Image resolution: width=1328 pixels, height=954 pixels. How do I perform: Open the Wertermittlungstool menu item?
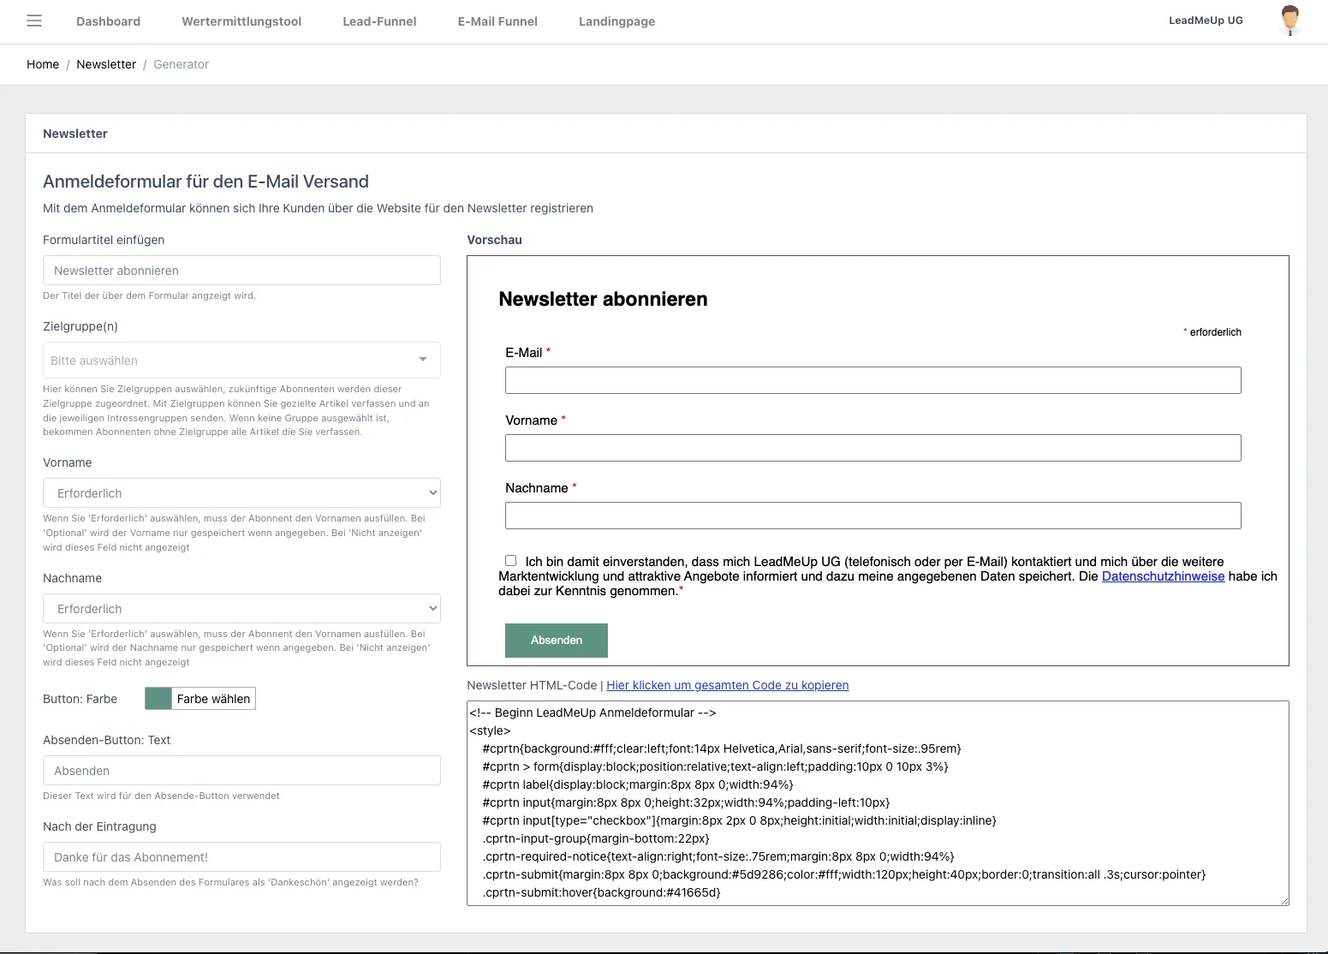pos(241,21)
